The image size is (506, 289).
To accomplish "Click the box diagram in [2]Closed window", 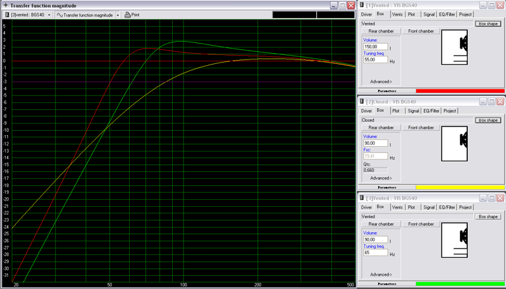I will pyautogui.click(x=454, y=144).
